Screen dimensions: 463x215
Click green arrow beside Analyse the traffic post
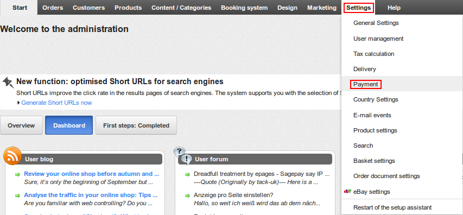[x=18, y=195]
